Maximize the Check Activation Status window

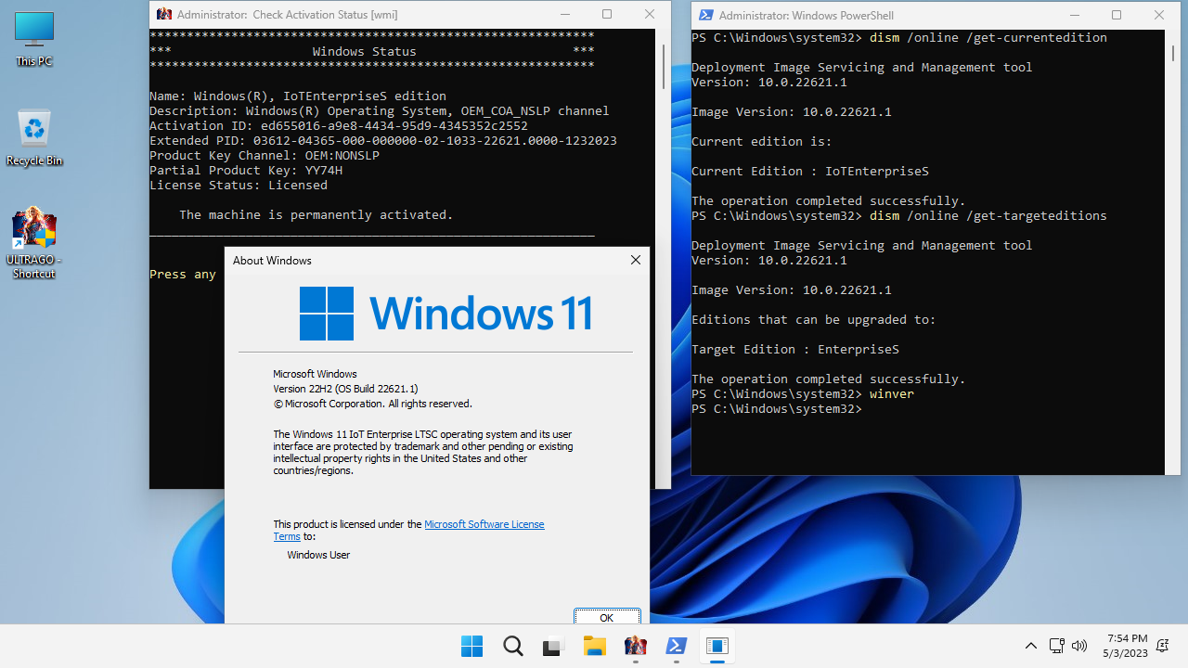pyautogui.click(x=607, y=14)
